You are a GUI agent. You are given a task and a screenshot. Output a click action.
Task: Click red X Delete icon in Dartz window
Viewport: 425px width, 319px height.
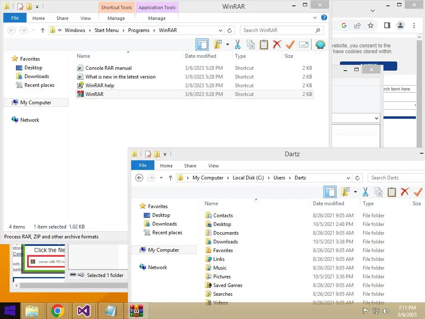click(405, 192)
